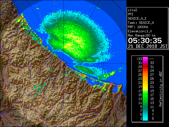This screenshot has width=169, height=127.
Task: Click the 'Task: SEAICE_A' line
Action: click(141, 23)
